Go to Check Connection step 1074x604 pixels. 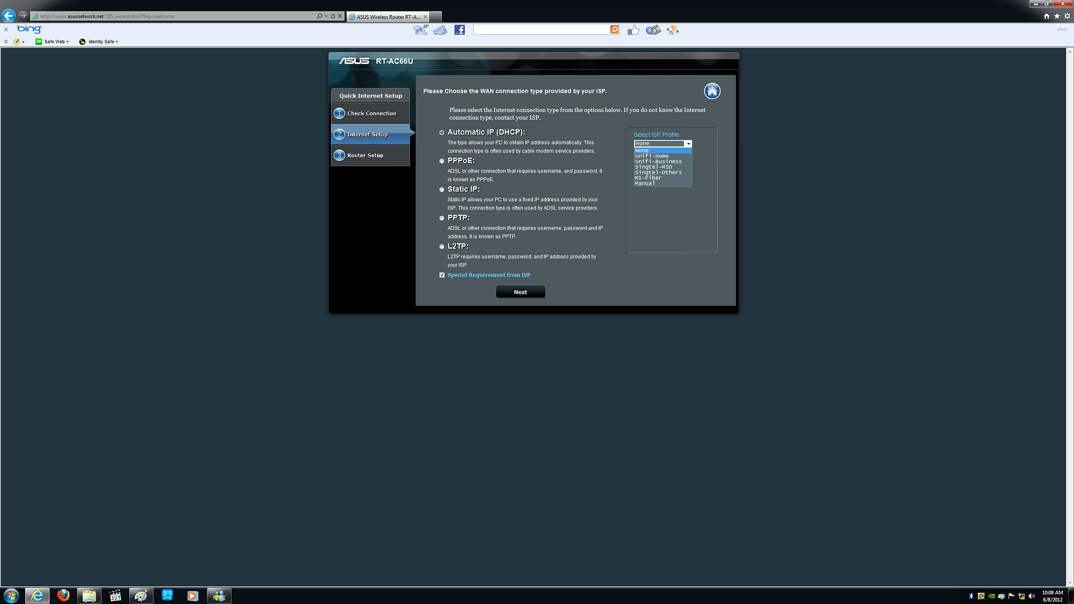tap(370, 114)
